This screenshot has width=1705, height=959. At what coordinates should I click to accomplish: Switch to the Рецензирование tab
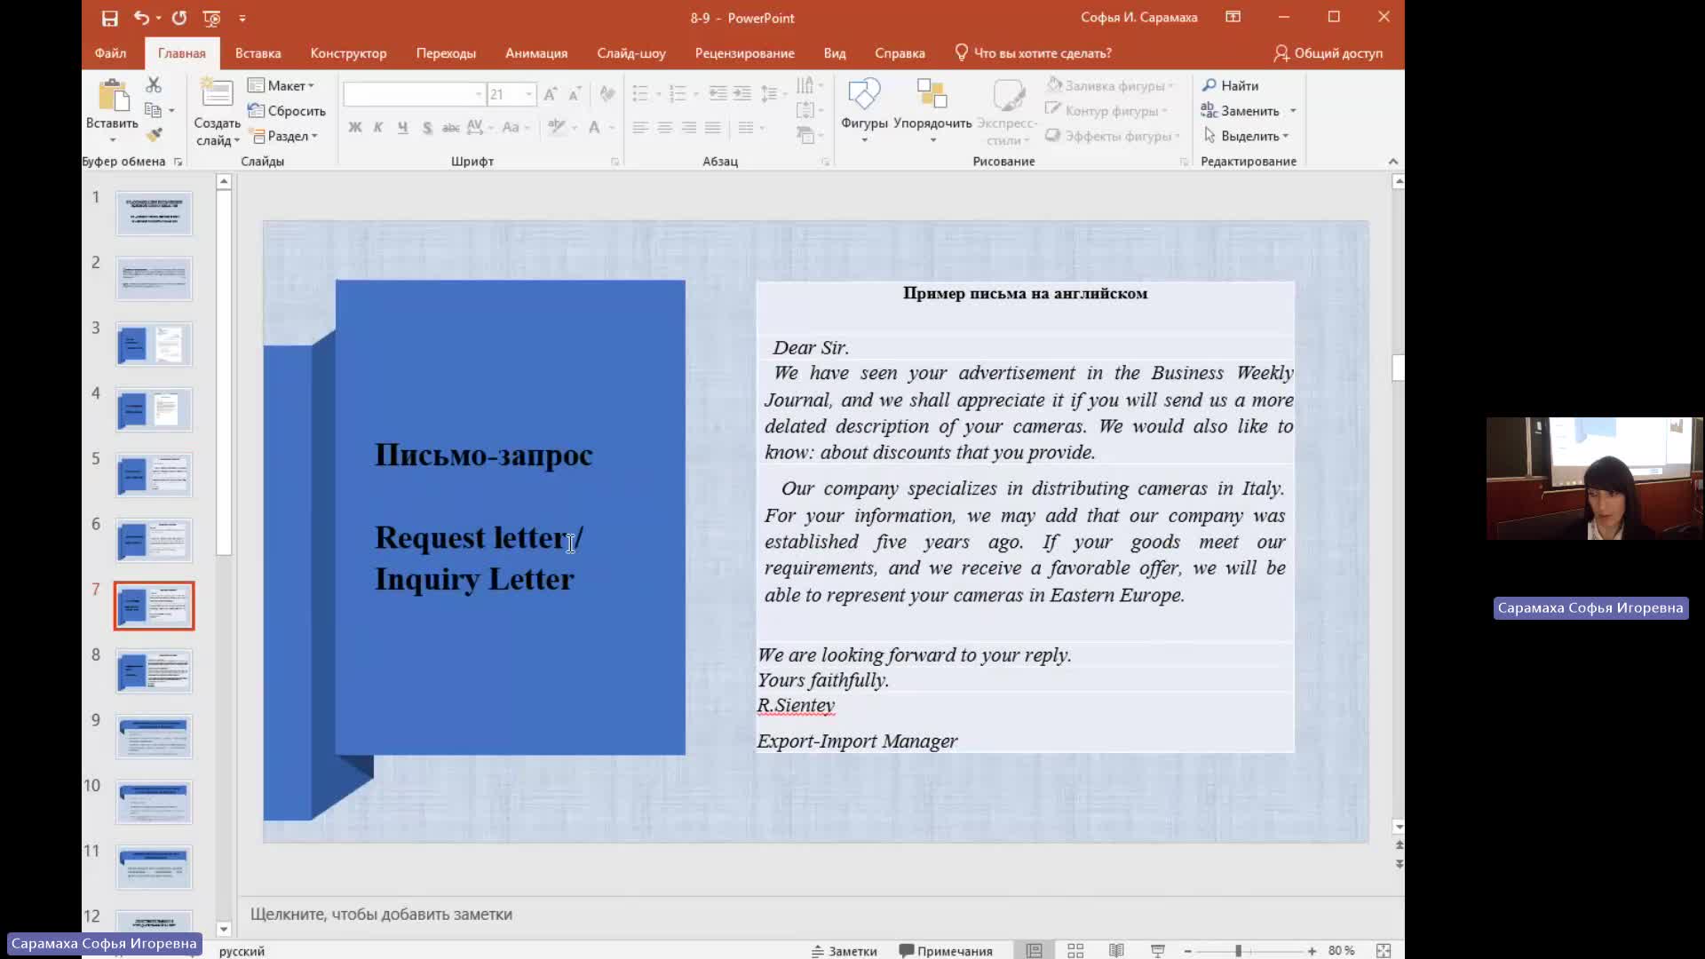tap(744, 53)
